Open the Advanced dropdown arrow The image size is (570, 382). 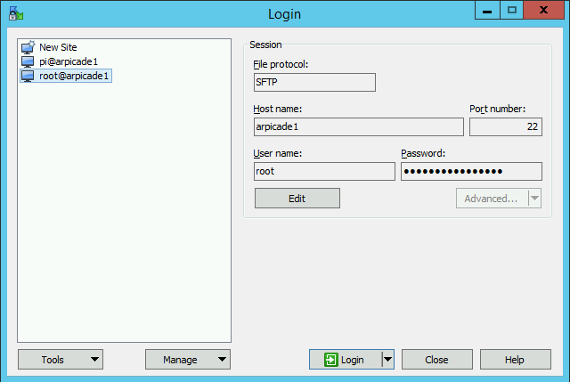point(534,199)
